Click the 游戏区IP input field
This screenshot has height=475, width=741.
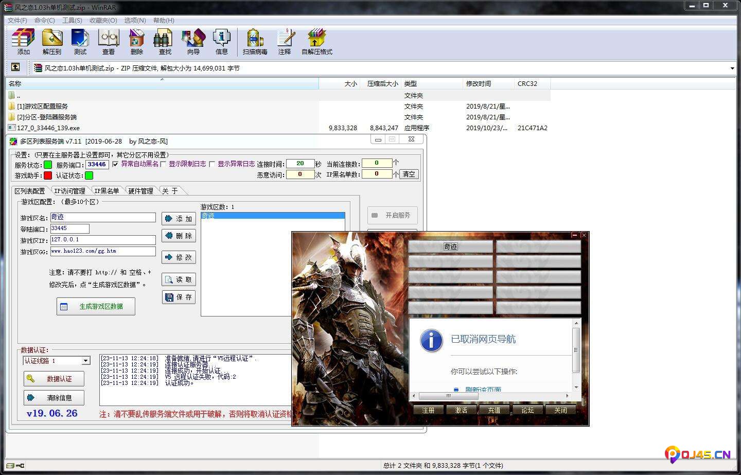103,240
